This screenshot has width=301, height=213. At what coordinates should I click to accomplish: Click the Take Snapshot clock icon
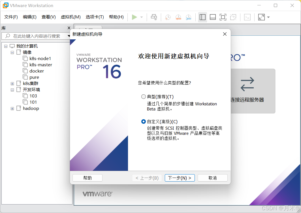tap(168, 17)
